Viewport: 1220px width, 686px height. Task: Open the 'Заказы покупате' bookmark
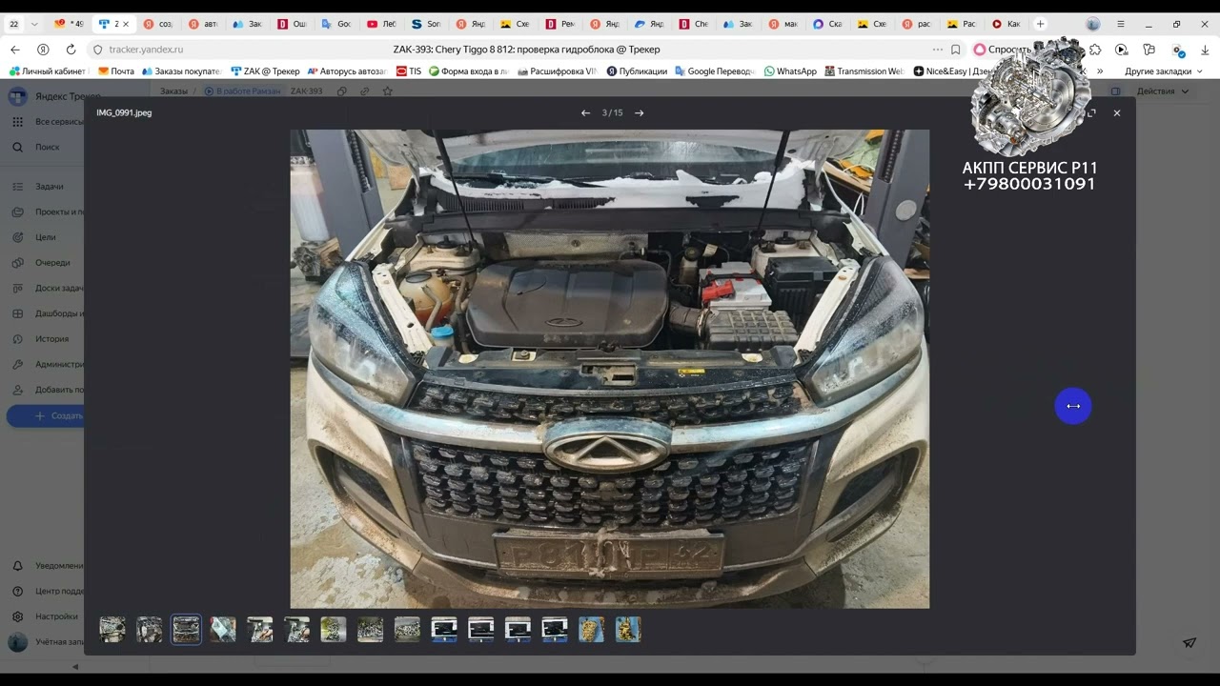[x=181, y=71]
